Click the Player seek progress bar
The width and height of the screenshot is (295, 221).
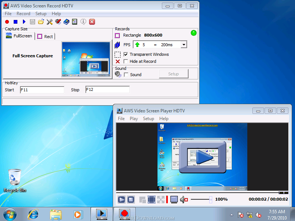(x=202, y=193)
